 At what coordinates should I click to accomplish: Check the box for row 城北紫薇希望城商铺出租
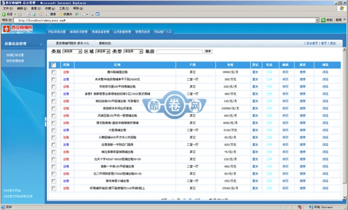(x=53, y=152)
